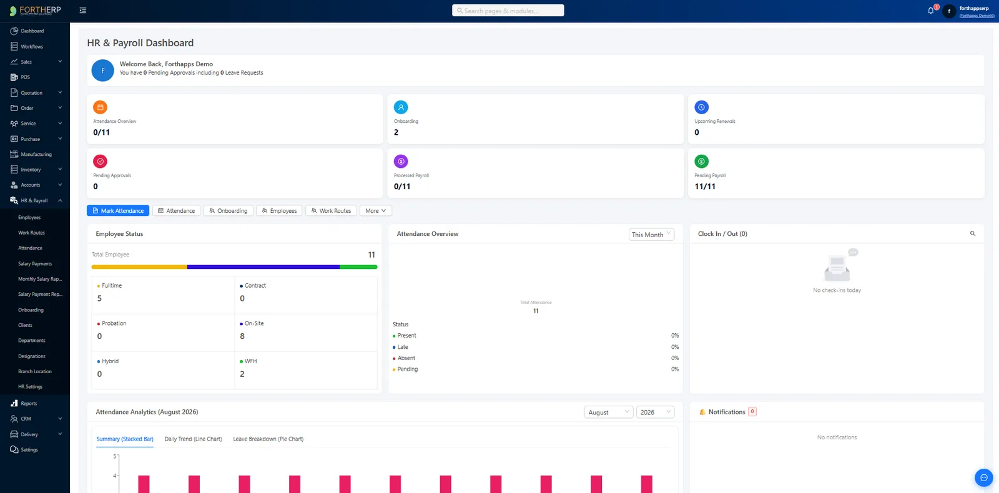This screenshot has width=999, height=493.
Task: Click the Pending Approvals red check icon
Action: 101,161
